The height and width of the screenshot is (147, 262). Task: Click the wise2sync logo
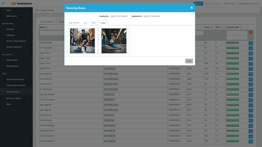pos(22,3)
